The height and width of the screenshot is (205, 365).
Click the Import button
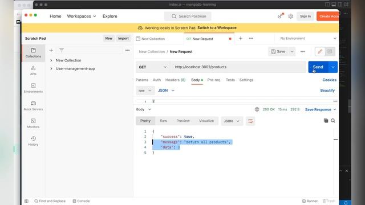(x=123, y=38)
